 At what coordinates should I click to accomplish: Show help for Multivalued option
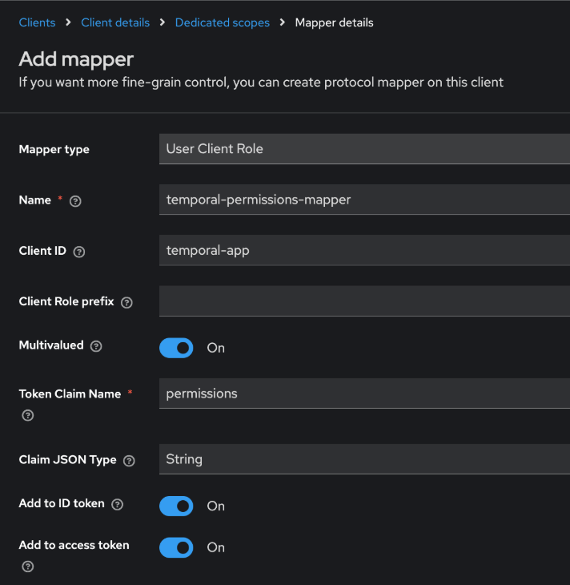point(96,346)
